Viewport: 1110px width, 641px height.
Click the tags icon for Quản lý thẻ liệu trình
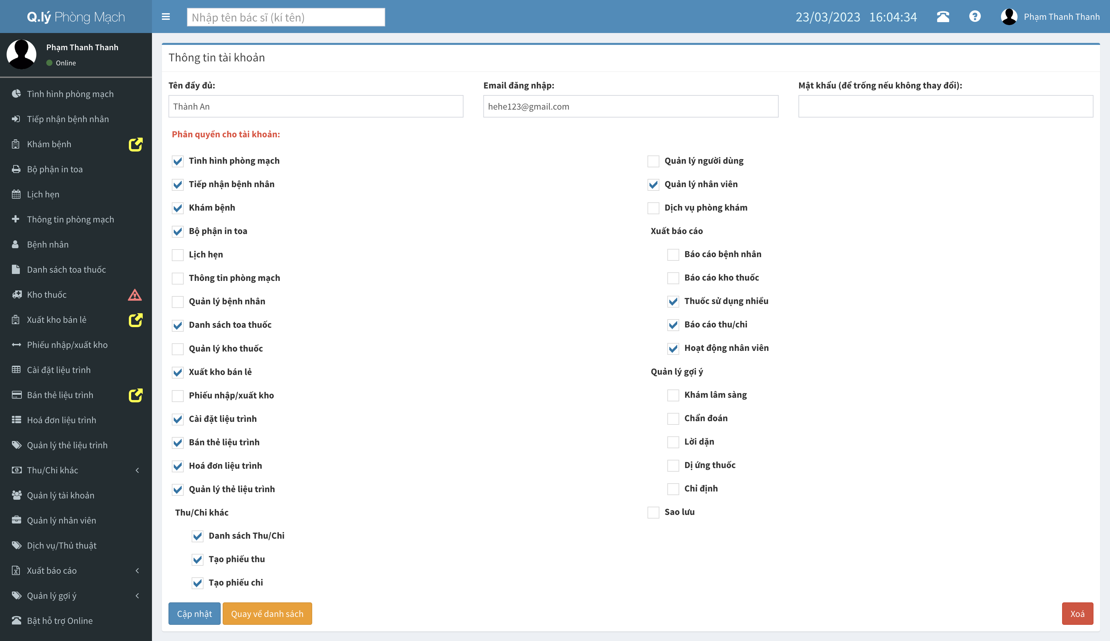(x=16, y=445)
